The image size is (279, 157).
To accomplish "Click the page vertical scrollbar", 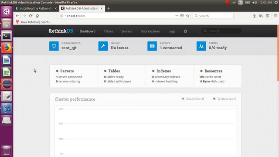I will (278, 52).
